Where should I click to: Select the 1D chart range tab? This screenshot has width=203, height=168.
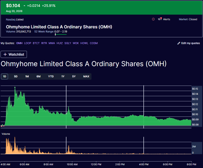coord(5,76)
